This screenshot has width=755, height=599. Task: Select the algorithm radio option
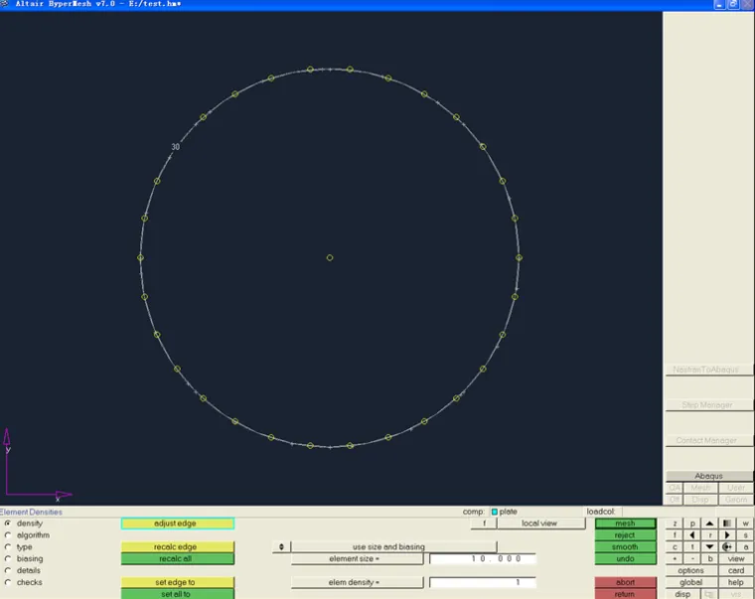(8, 535)
